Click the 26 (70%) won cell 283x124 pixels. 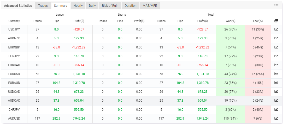(231, 29)
